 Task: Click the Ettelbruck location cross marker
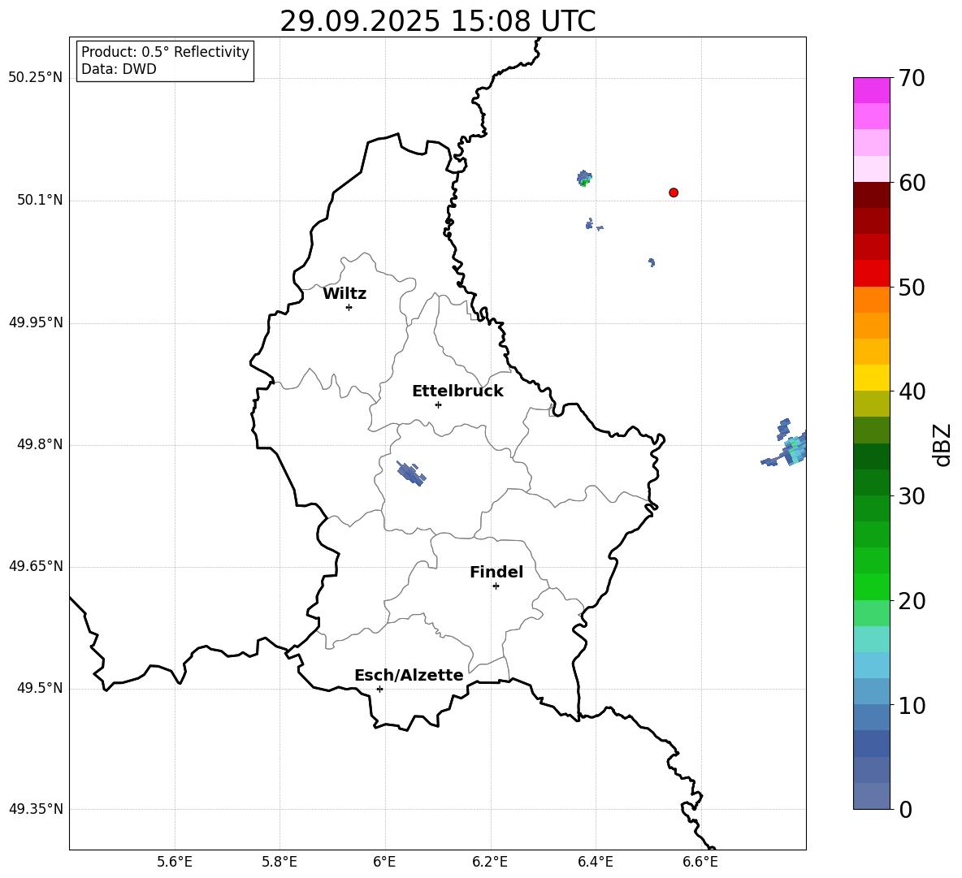pos(438,404)
